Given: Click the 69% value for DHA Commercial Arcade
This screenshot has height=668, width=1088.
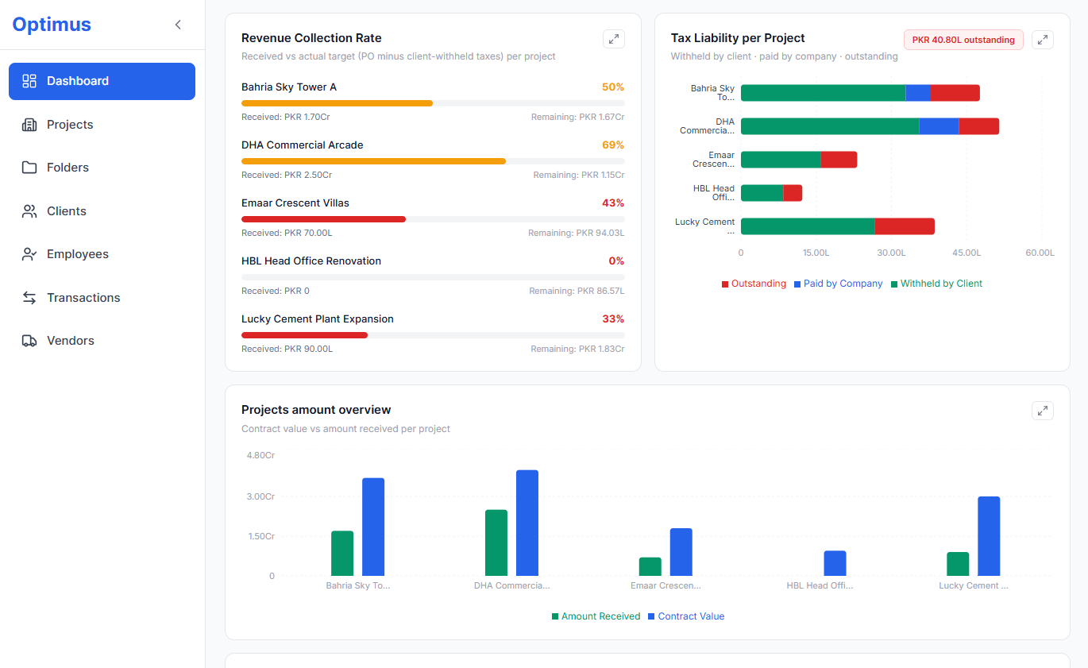Looking at the screenshot, I should pos(613,145).
